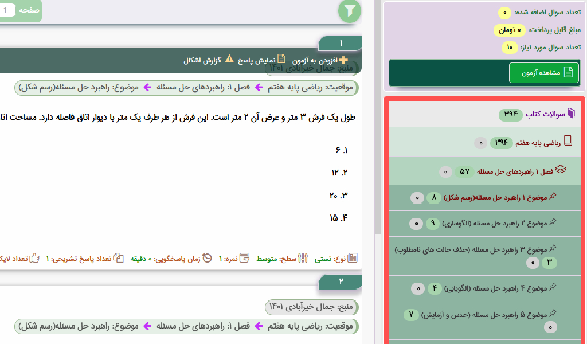Click 'موضوع: راهبرد حل مسئله(رسم شکل)' in question 2's breadcrumb
The width and height of the screenshot is (587, 344).
pos(79,326)
